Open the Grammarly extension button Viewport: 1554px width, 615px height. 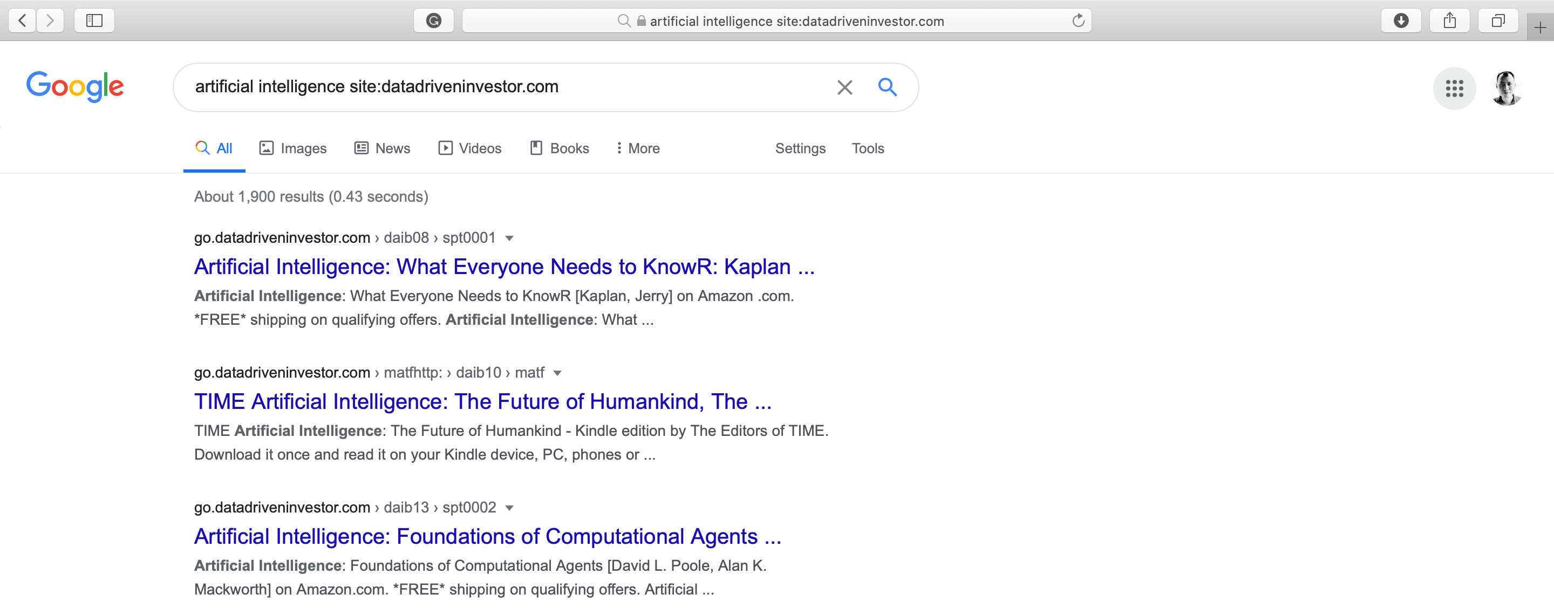(433, 21)
